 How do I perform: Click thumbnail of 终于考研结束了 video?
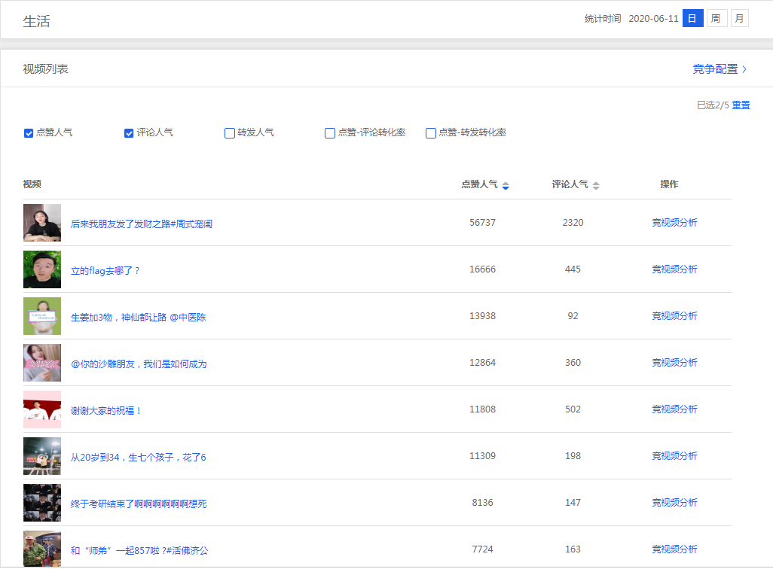[x=42, y=503]
